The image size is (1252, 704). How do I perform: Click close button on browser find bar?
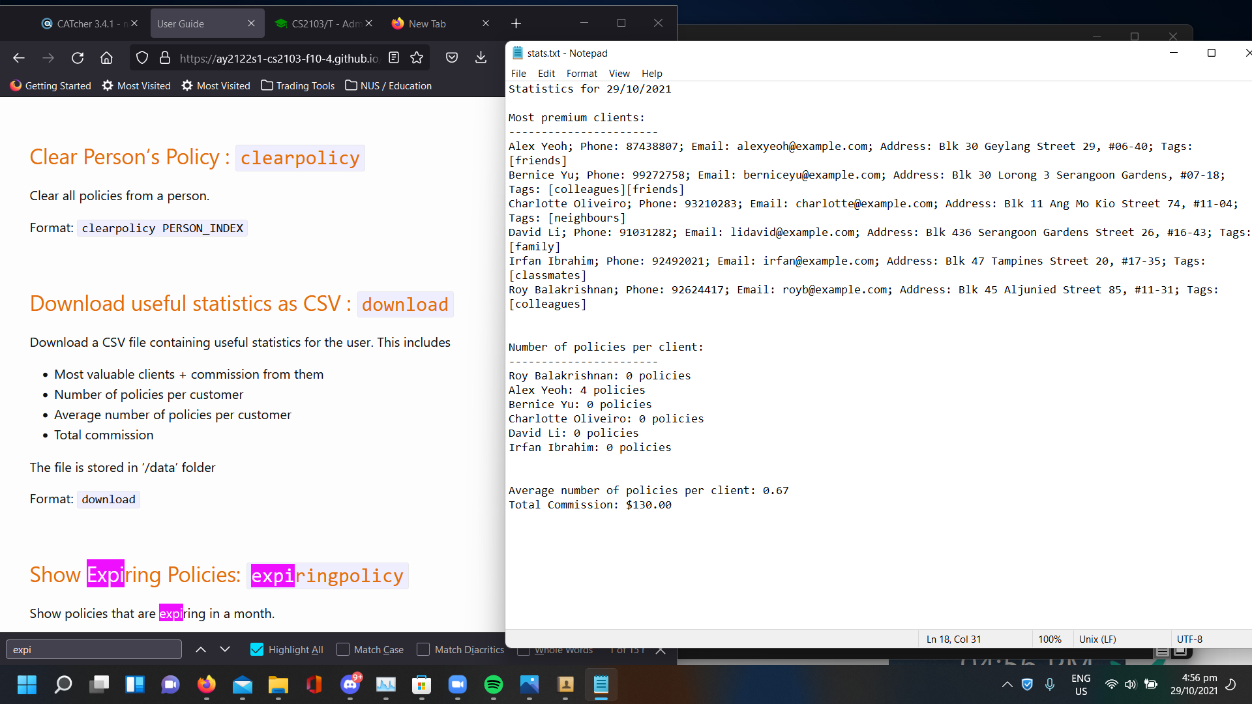pyautogui.click(x=661, y=650)
